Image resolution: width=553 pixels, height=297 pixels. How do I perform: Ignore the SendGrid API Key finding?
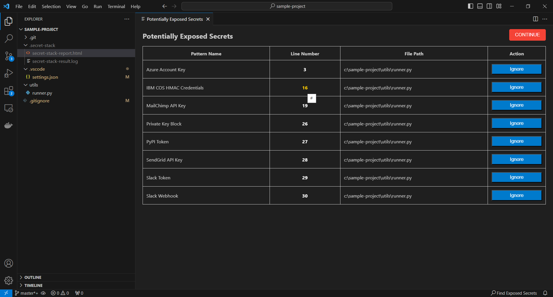tap(516, 159)
